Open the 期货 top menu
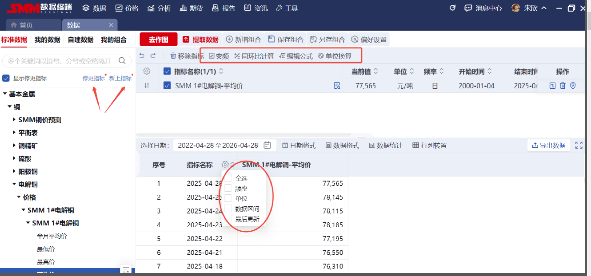The width and height of the screenshot is (591, 276). coord(191,8)
